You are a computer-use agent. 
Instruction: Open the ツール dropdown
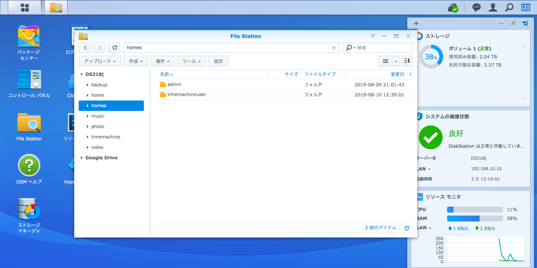click(x=192, y=61)
